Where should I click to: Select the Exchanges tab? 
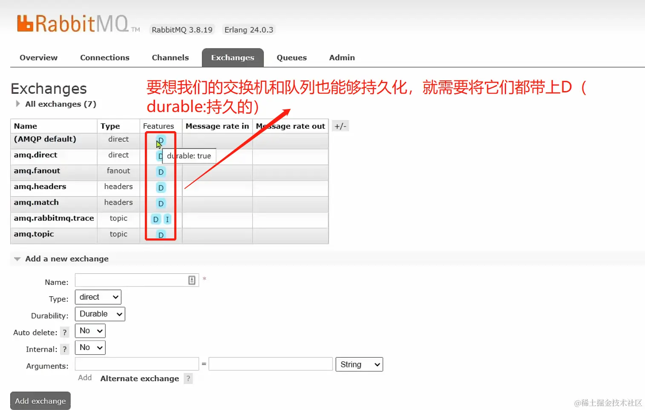[233, 57]
